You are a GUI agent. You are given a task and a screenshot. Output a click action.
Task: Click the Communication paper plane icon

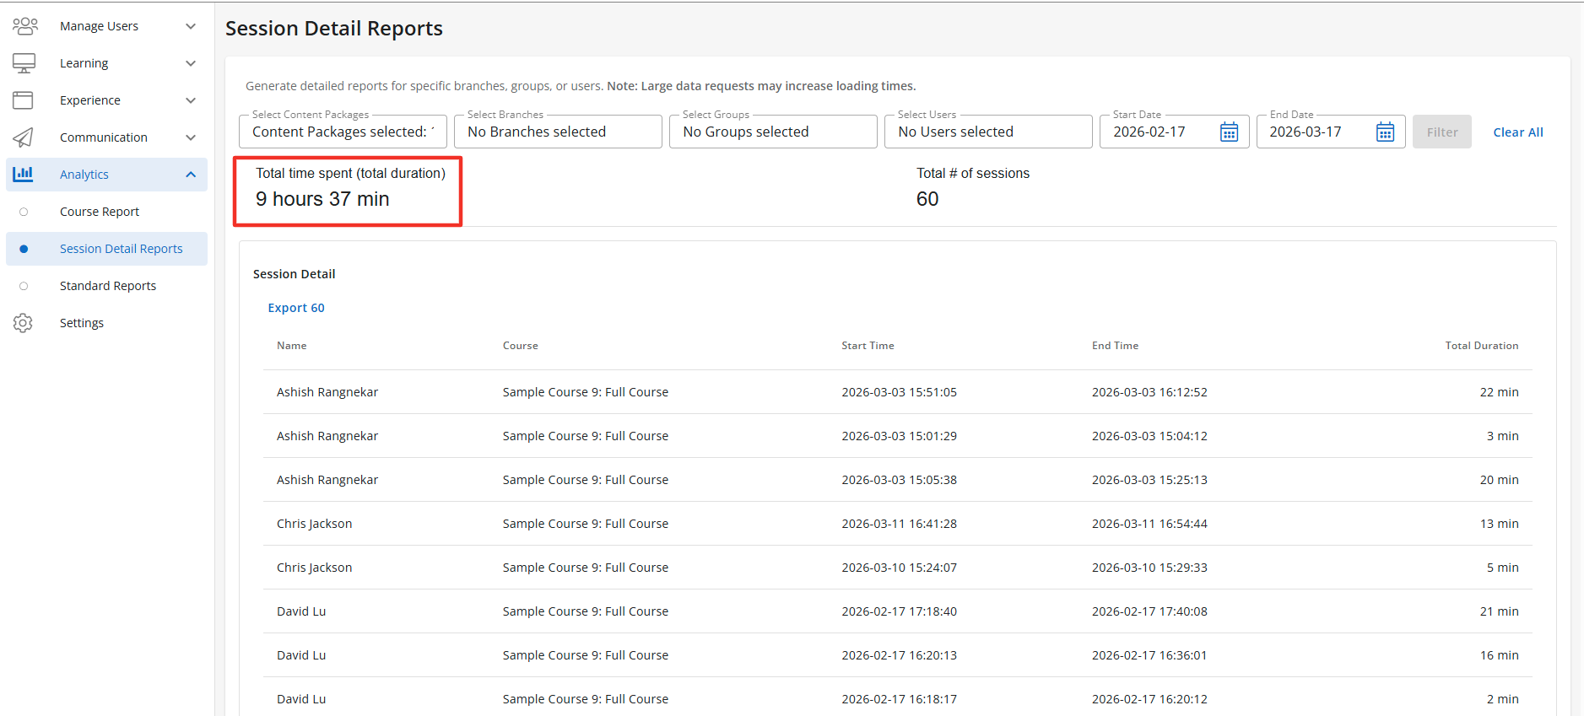(x=24, y=137)
